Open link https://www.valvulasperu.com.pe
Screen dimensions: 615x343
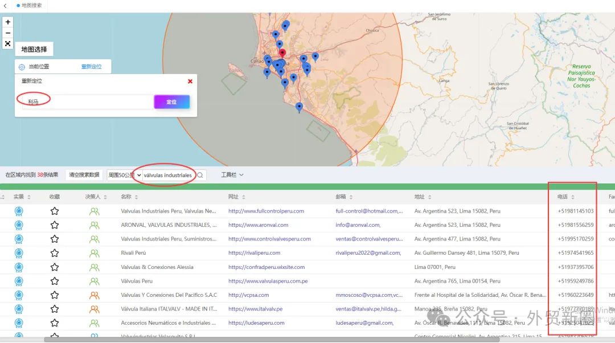[268, 281]
